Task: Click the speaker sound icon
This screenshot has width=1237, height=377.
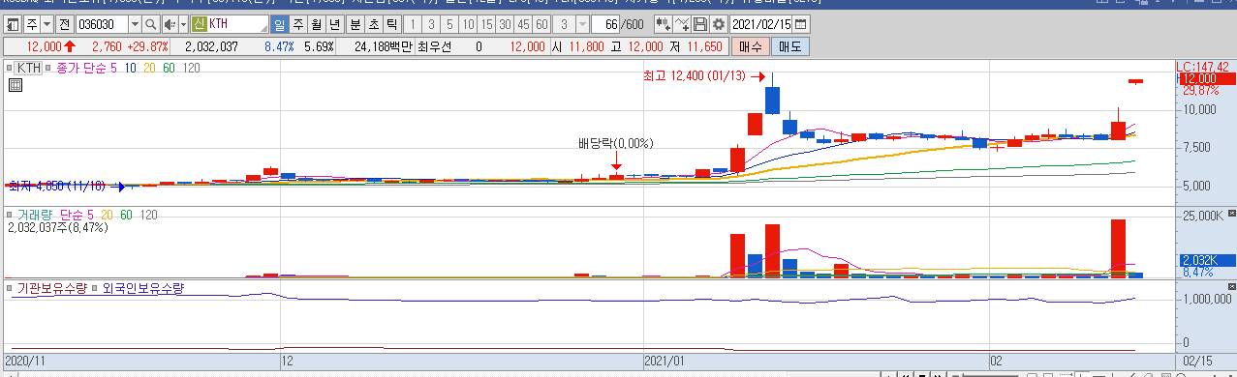Action: [x=170, y=24]
